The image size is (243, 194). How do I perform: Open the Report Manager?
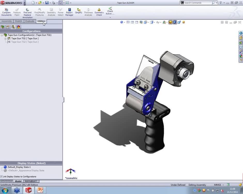[69, 12]
